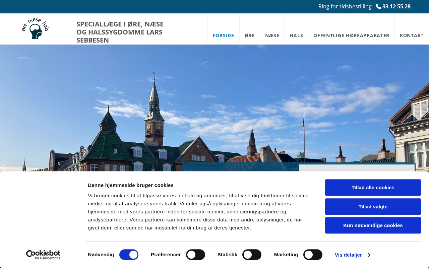Click the øre næse hals logo

(x=36, y=29)
